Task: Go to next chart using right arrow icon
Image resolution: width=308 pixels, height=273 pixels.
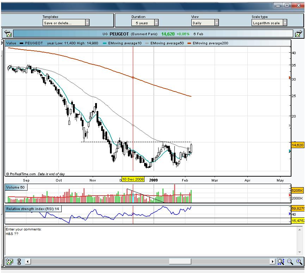Action: pyautogui.click(x=298, y=34)
